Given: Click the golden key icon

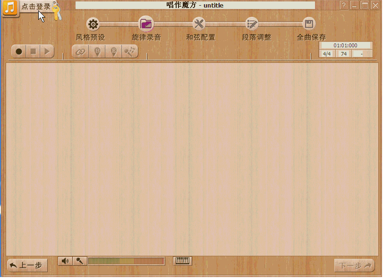Looking at the screenshot, I should pyautogui.click(x=57, y=11).
